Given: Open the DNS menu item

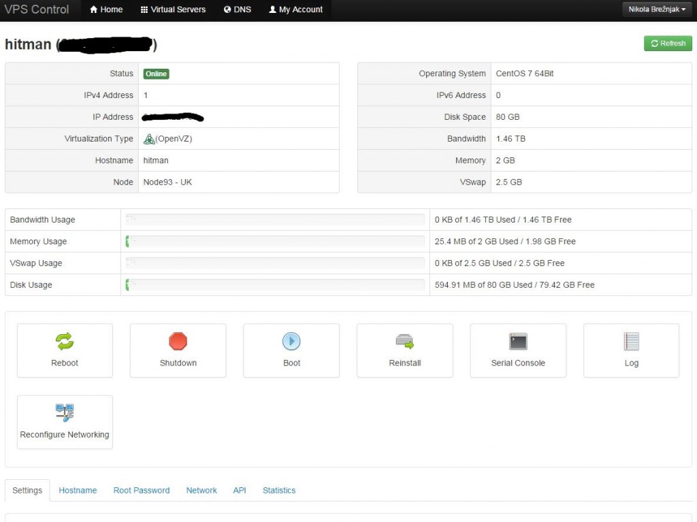Looking at the screenshot, I should [x=238, y=10].
